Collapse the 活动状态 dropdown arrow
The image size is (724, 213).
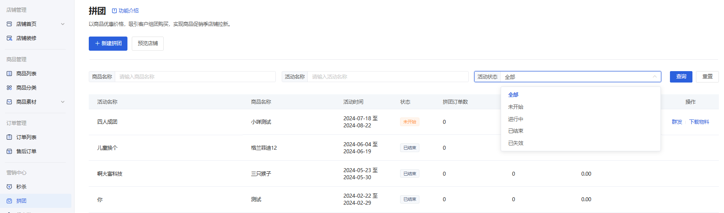(x=655, y=77)
